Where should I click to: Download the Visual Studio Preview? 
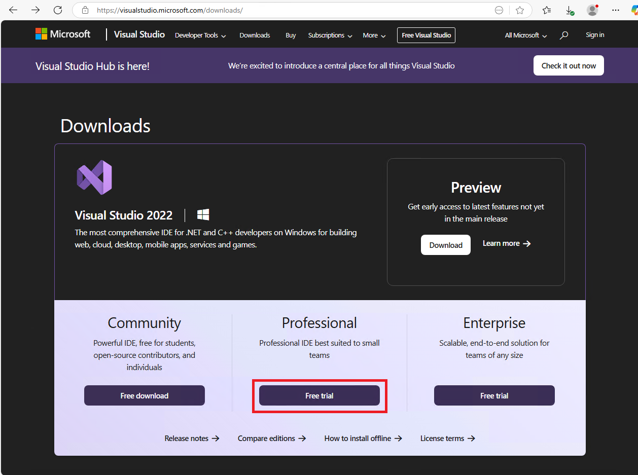tap(446, 245)
